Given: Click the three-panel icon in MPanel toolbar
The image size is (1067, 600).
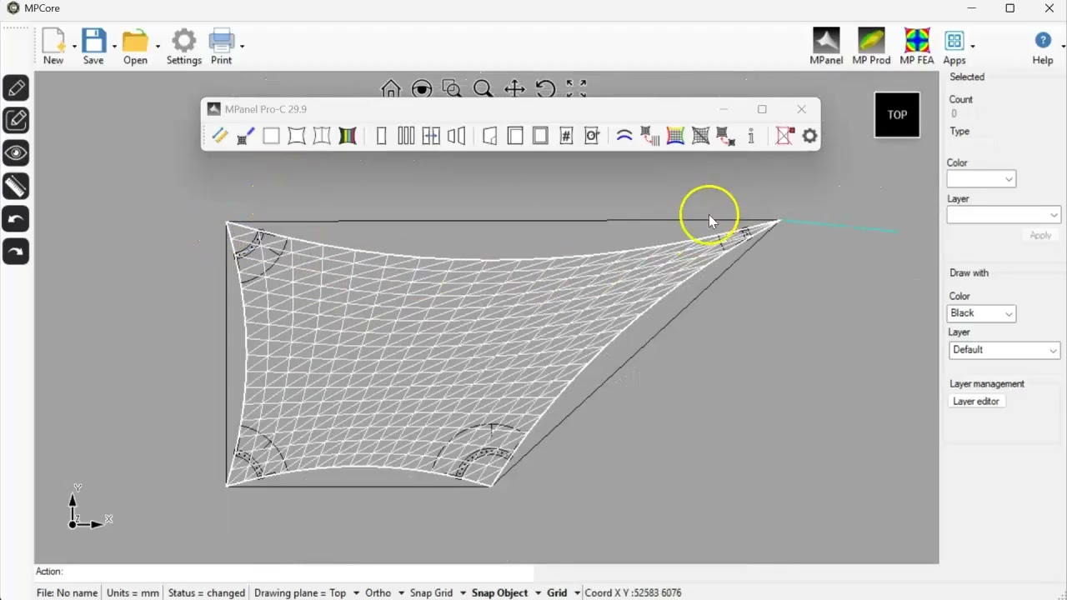Looking at the screenshot, I should coord(406,136).
